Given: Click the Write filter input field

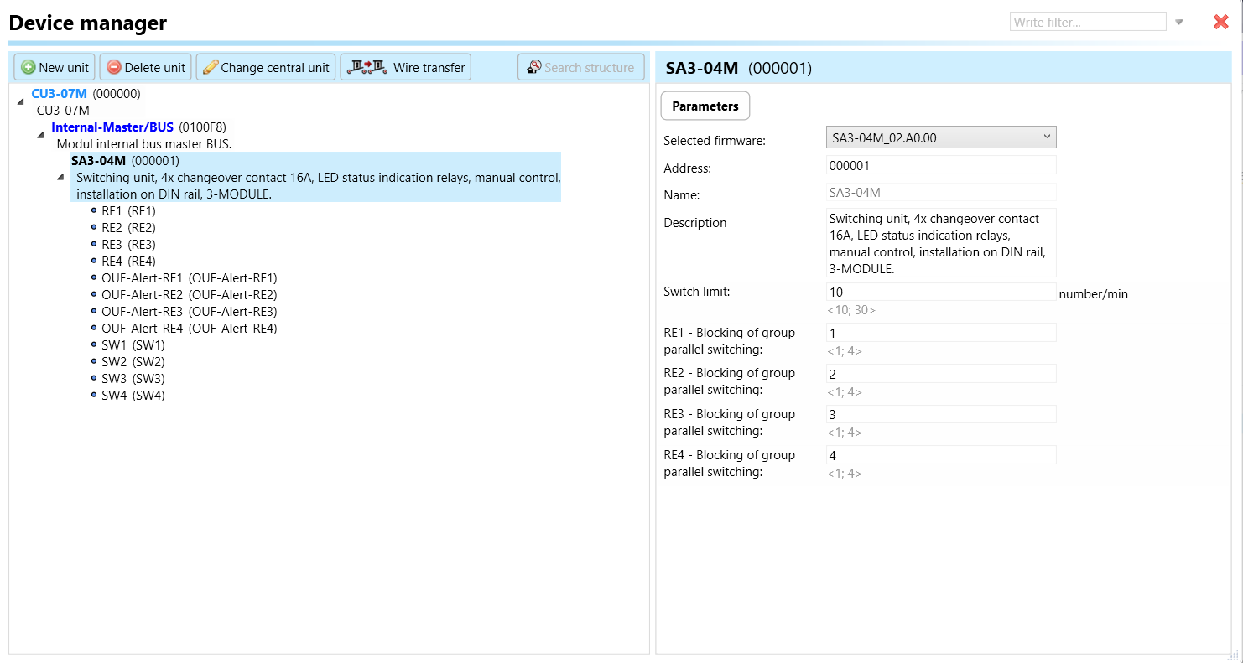Looking at the screenshot, I should (x=1087, y=23).
